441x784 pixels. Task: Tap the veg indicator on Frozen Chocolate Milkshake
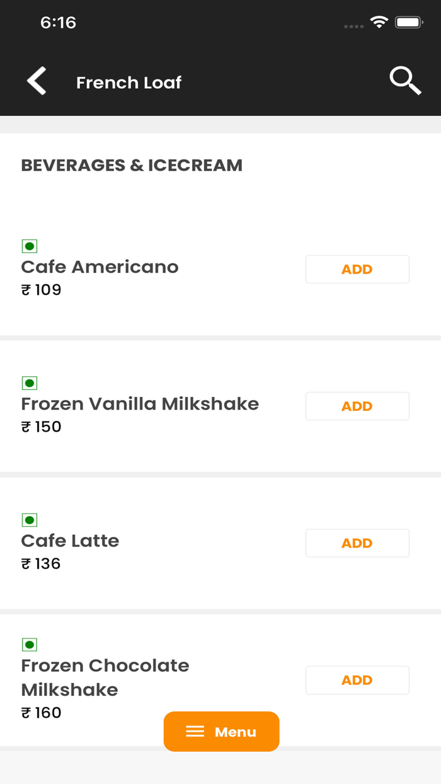[x=29, y=643]
